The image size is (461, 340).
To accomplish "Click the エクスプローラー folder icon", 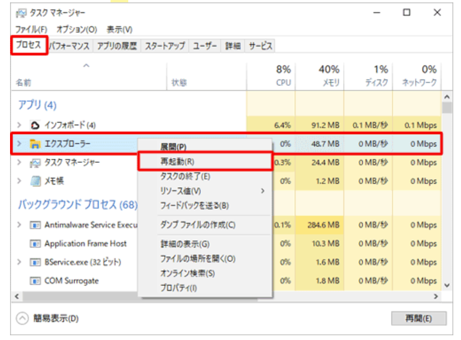I will pos(35,144).
